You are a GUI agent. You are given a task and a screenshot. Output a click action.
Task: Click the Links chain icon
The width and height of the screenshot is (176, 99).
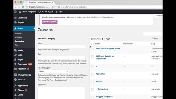15,55
